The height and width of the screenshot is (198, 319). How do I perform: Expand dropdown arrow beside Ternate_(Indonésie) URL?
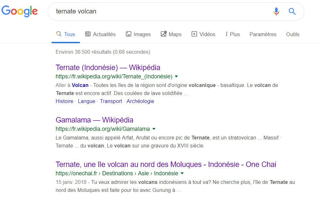point(176,76)
